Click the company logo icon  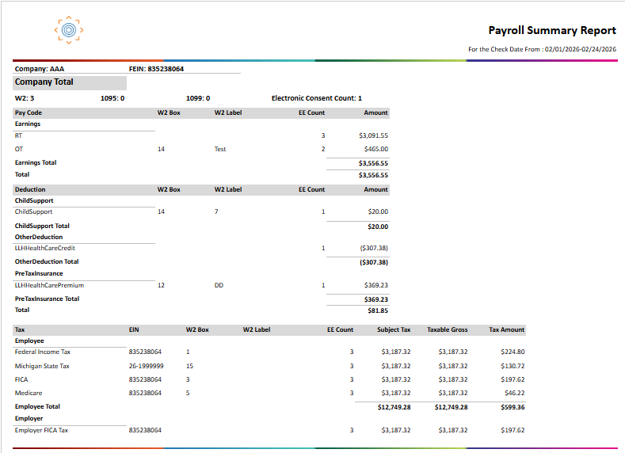(69, 30)
